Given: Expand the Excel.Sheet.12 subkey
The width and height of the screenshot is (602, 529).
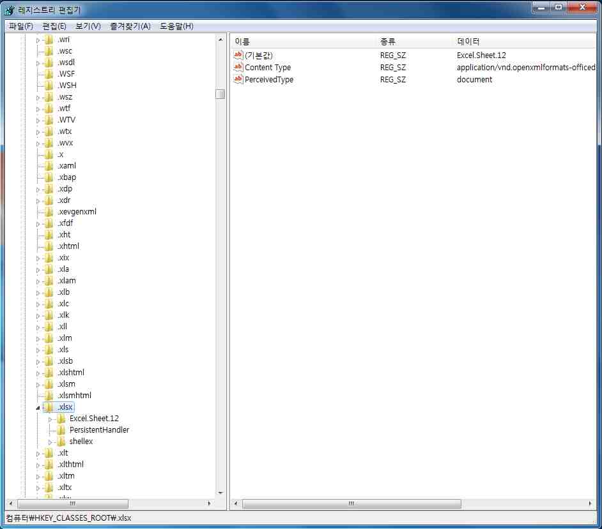Looking at the screenshot, I should pyautogui.click(x=50, y=419).
